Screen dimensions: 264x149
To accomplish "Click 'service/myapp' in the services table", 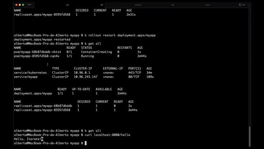I will 26,77.
